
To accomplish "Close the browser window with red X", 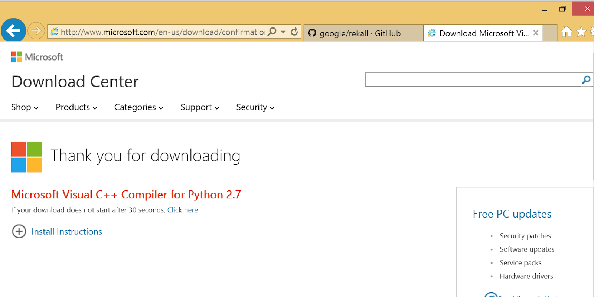I will [584, 9].
